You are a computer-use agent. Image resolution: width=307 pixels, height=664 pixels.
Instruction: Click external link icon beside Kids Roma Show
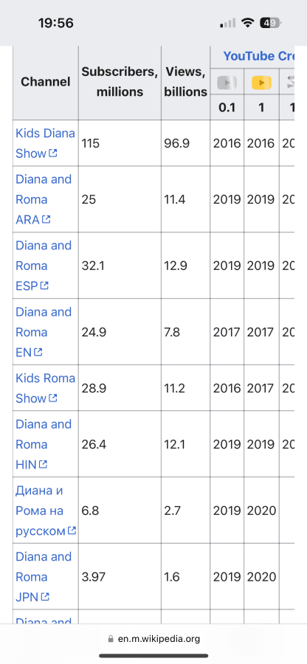[53, 398]
